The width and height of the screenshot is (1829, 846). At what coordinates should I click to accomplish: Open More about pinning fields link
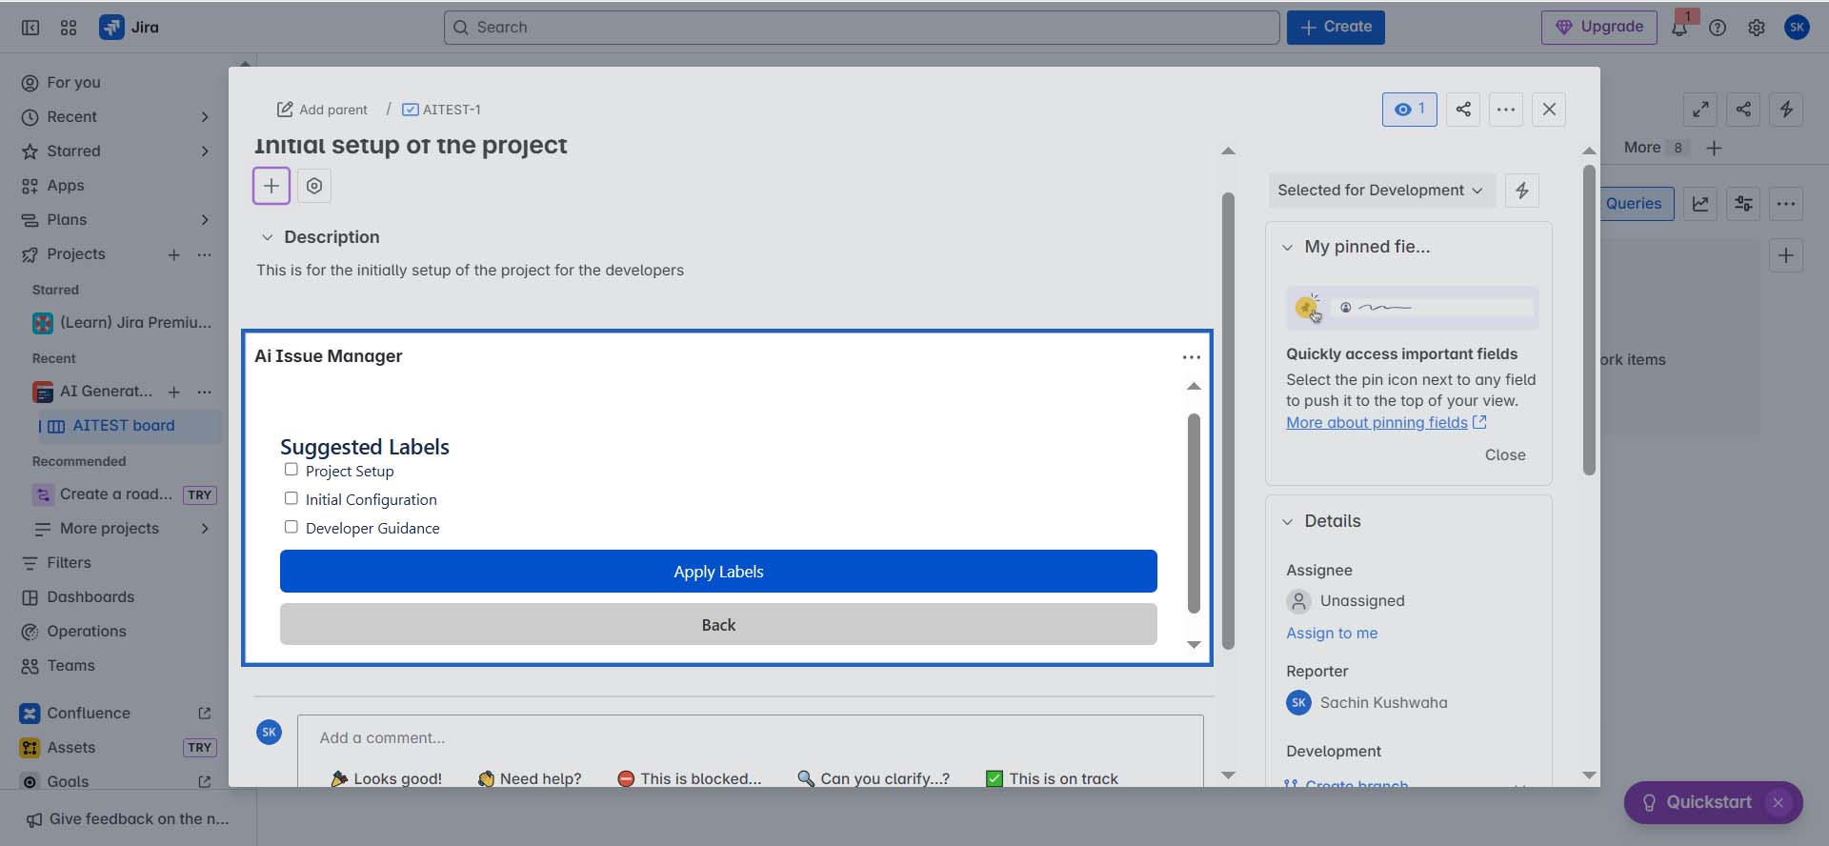click(1386, 423)
